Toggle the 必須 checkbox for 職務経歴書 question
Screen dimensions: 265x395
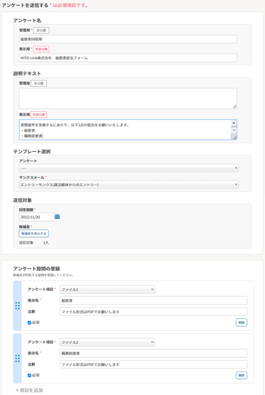29,375
